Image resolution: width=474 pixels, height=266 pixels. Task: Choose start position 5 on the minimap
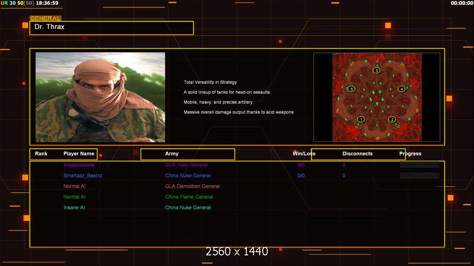click(x=351, y=89)
